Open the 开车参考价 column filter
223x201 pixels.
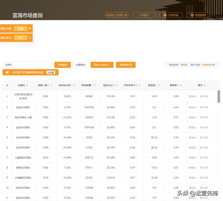tap(137, 85)
